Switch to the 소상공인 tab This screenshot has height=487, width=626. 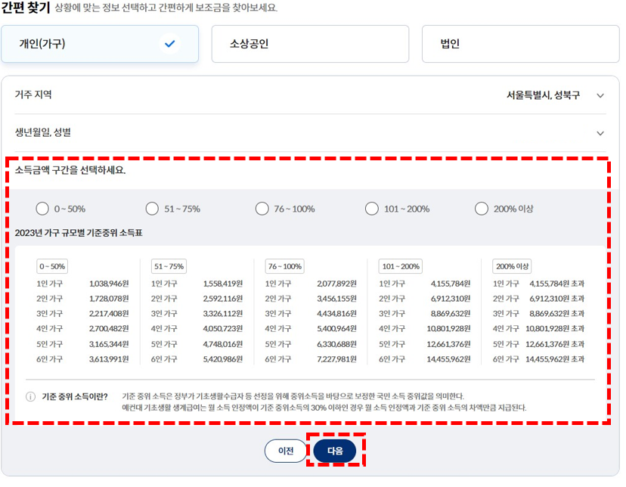tap(310, 44)
